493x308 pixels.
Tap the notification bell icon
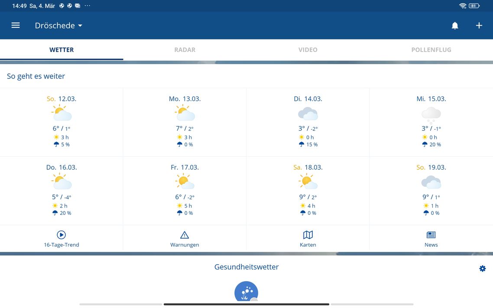pyautogui.click(x=455, y=26)
